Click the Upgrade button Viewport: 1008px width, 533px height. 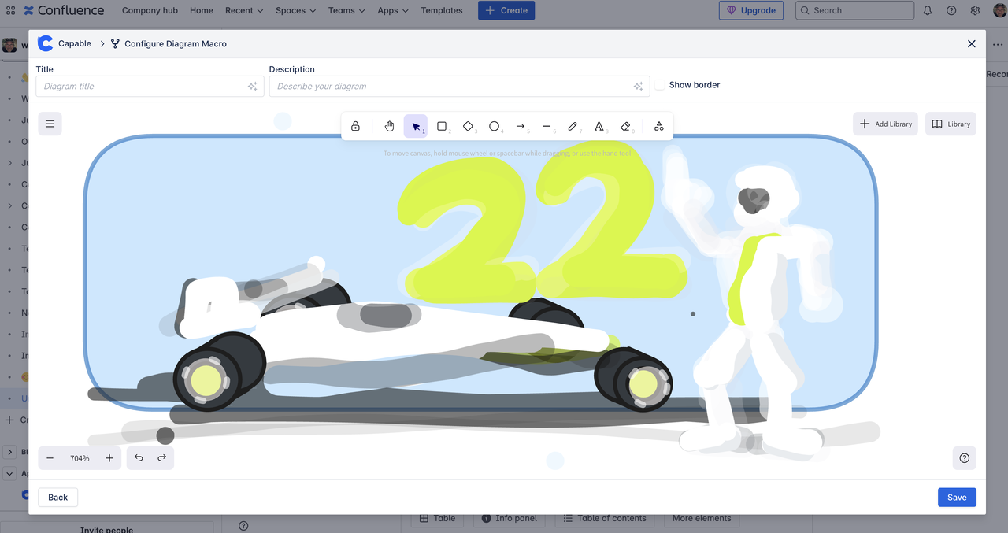[751, 11]
